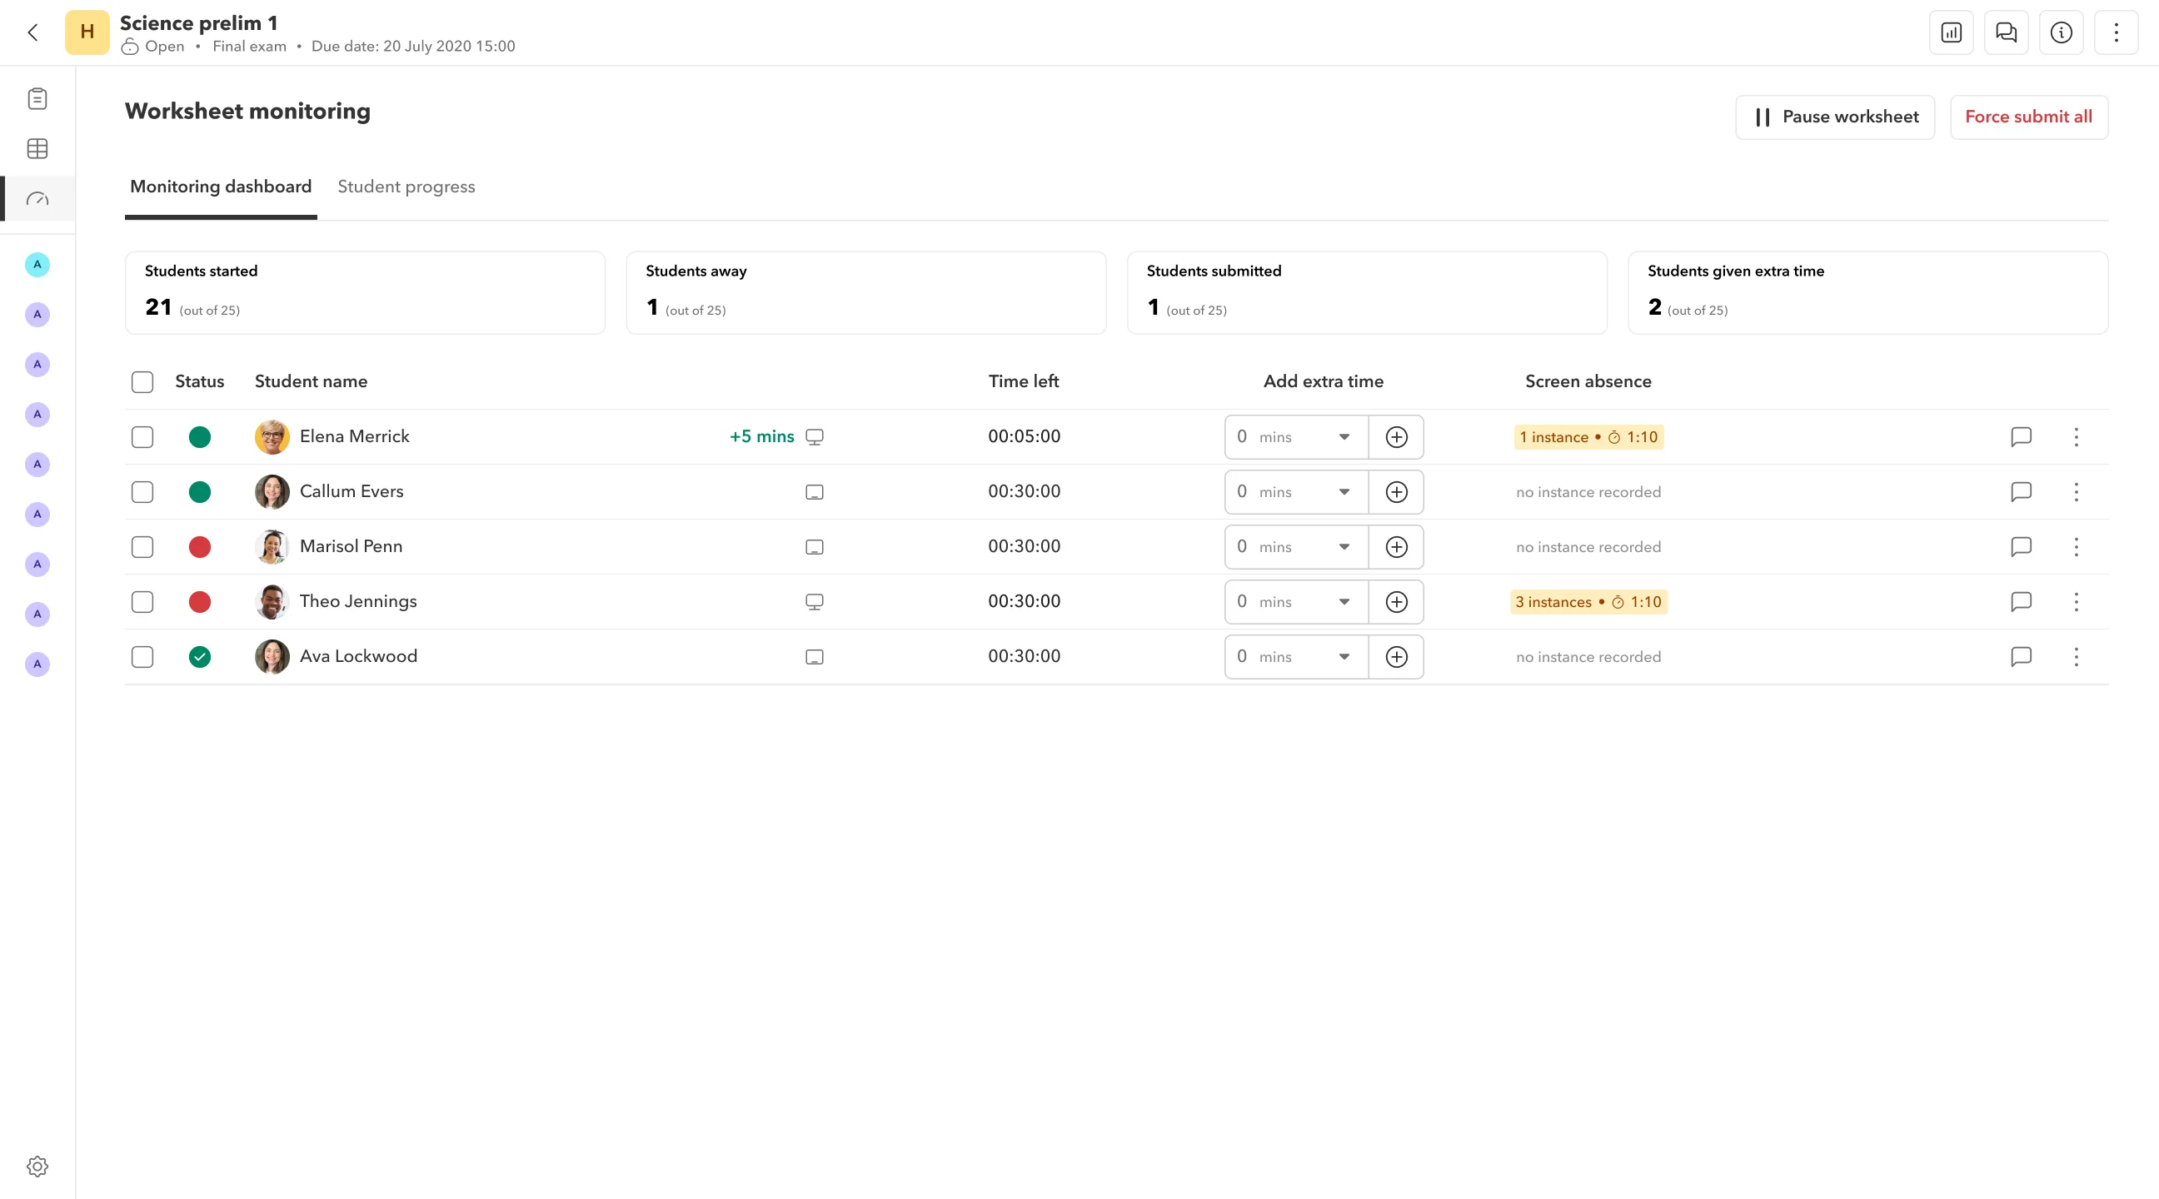The height and width of the screenshot is (1199, 2159).
Task: Check the box for Marisol Penn
Action: coord(142,547)
